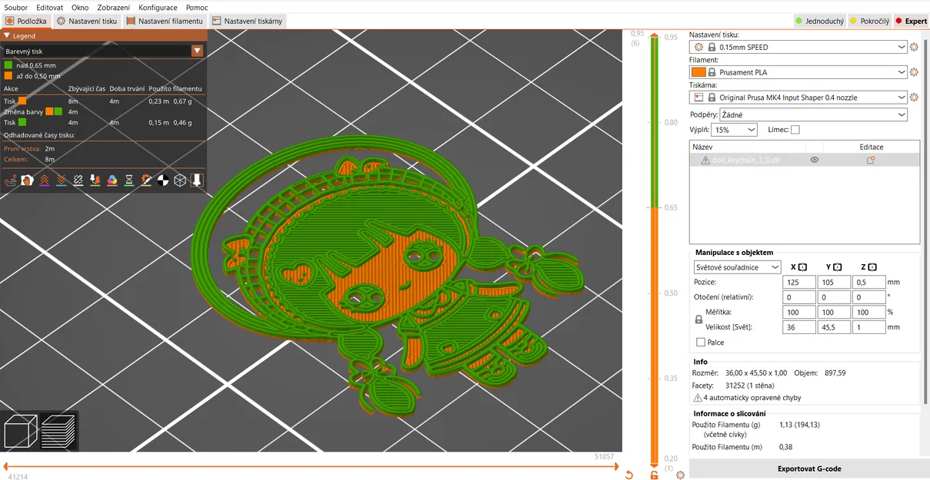Open the Okno menu
930x480 pixels.
pos(80,7)
